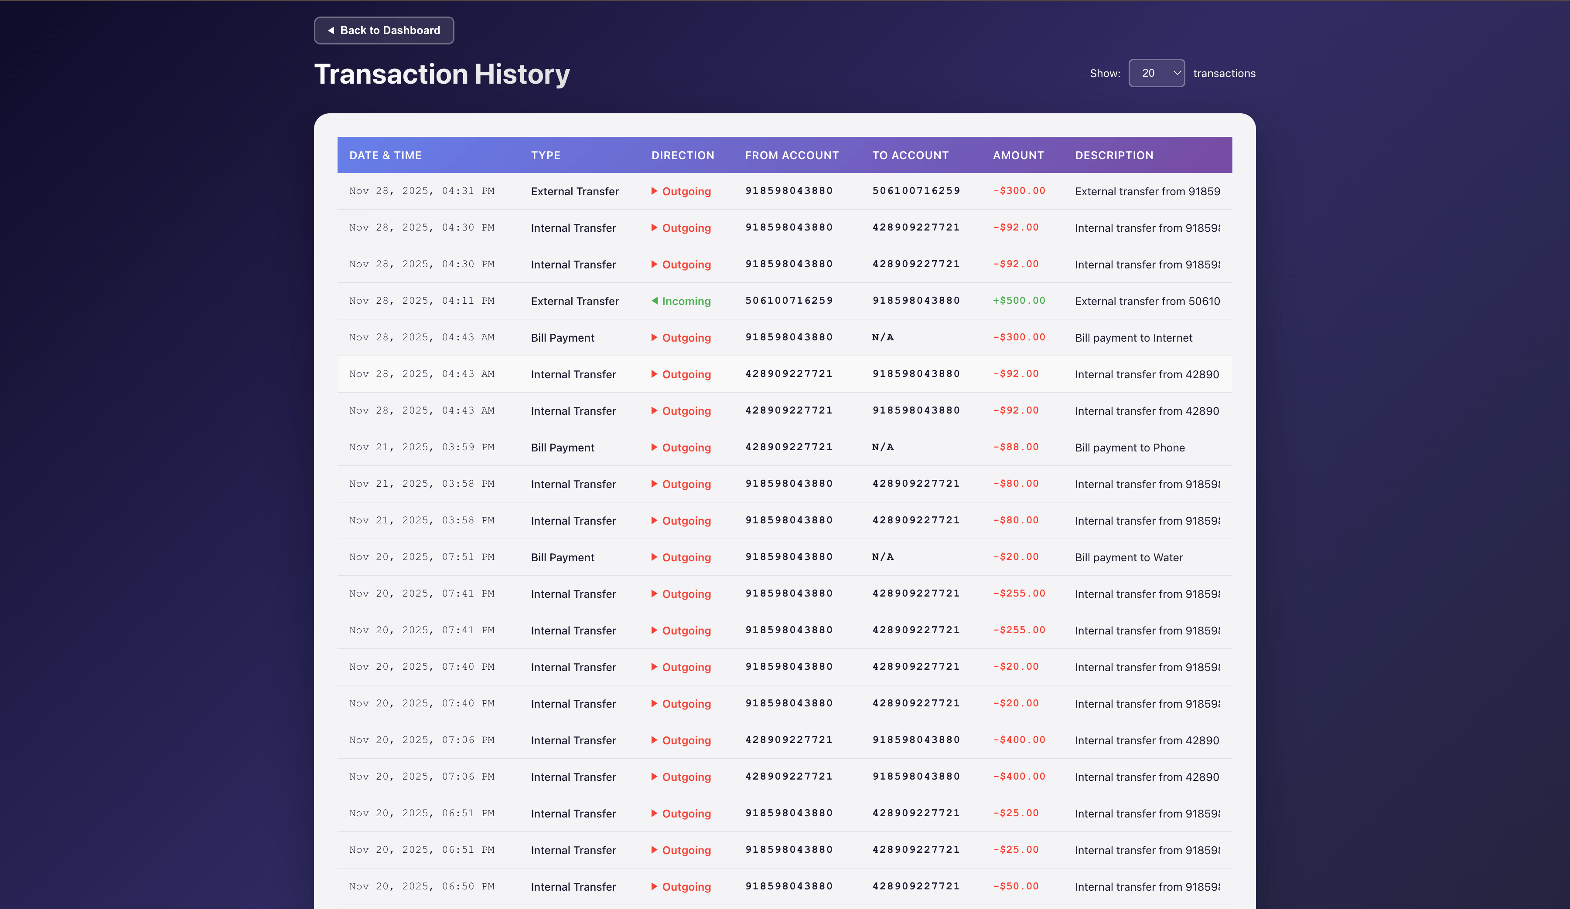1570x909 pixels.
Task: Click the Outgoing arrow beside Bill payment to Phone
Action: [x=654, y=447]
